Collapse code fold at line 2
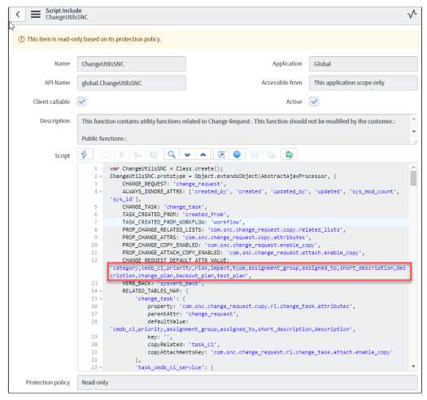 (x=101, y=176)
